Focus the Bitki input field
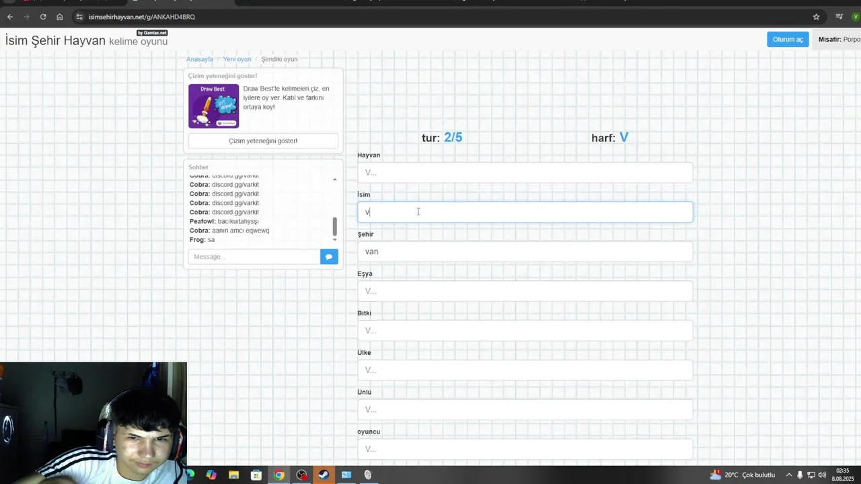Screen dimensions: 861x484 (525, 330)
